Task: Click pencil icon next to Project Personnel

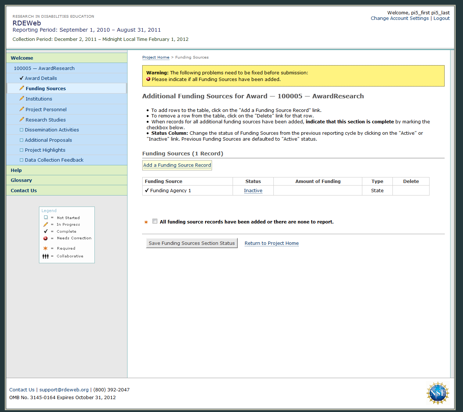Action: 22,109
